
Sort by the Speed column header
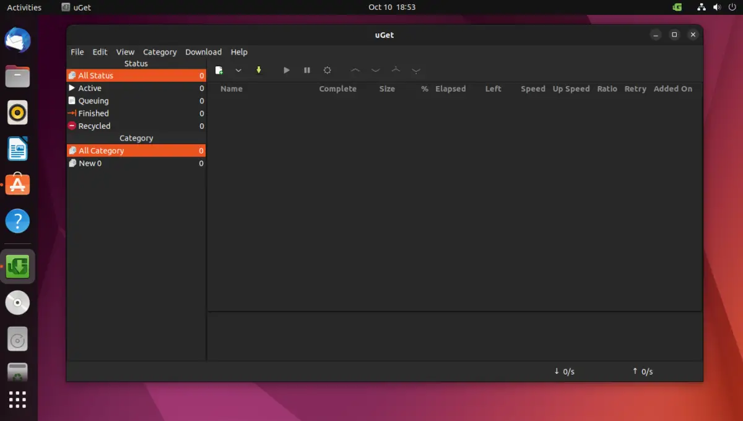pos(533,89)
